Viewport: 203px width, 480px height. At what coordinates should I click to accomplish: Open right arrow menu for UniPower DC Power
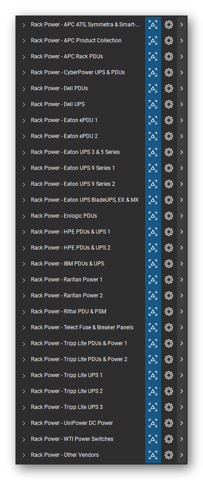[182, 423]
